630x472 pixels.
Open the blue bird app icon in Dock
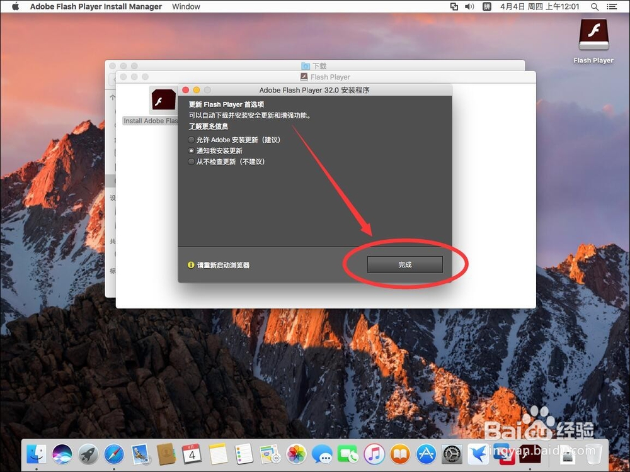[x=478, y=454]
